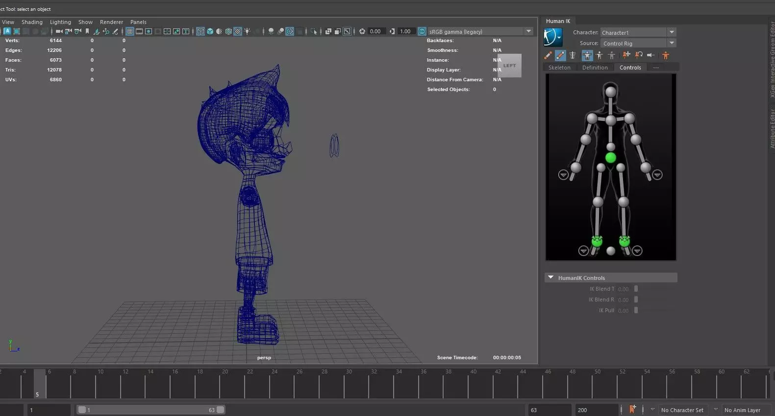Toggle full skeleton visibility icon in HumanIK
Viewport: 775px width, 416px height.
(x=572, y=55)
